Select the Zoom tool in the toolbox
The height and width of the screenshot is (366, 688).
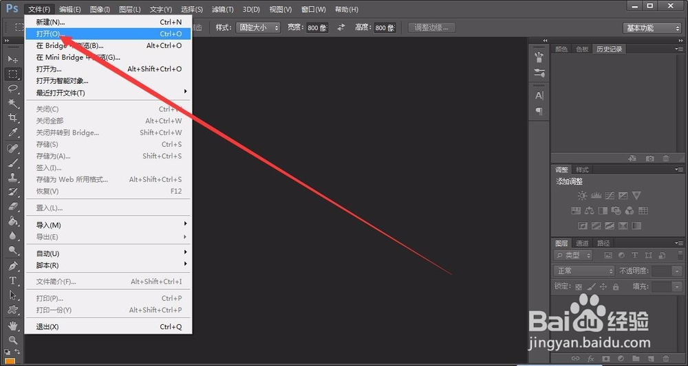click(12, 340)
